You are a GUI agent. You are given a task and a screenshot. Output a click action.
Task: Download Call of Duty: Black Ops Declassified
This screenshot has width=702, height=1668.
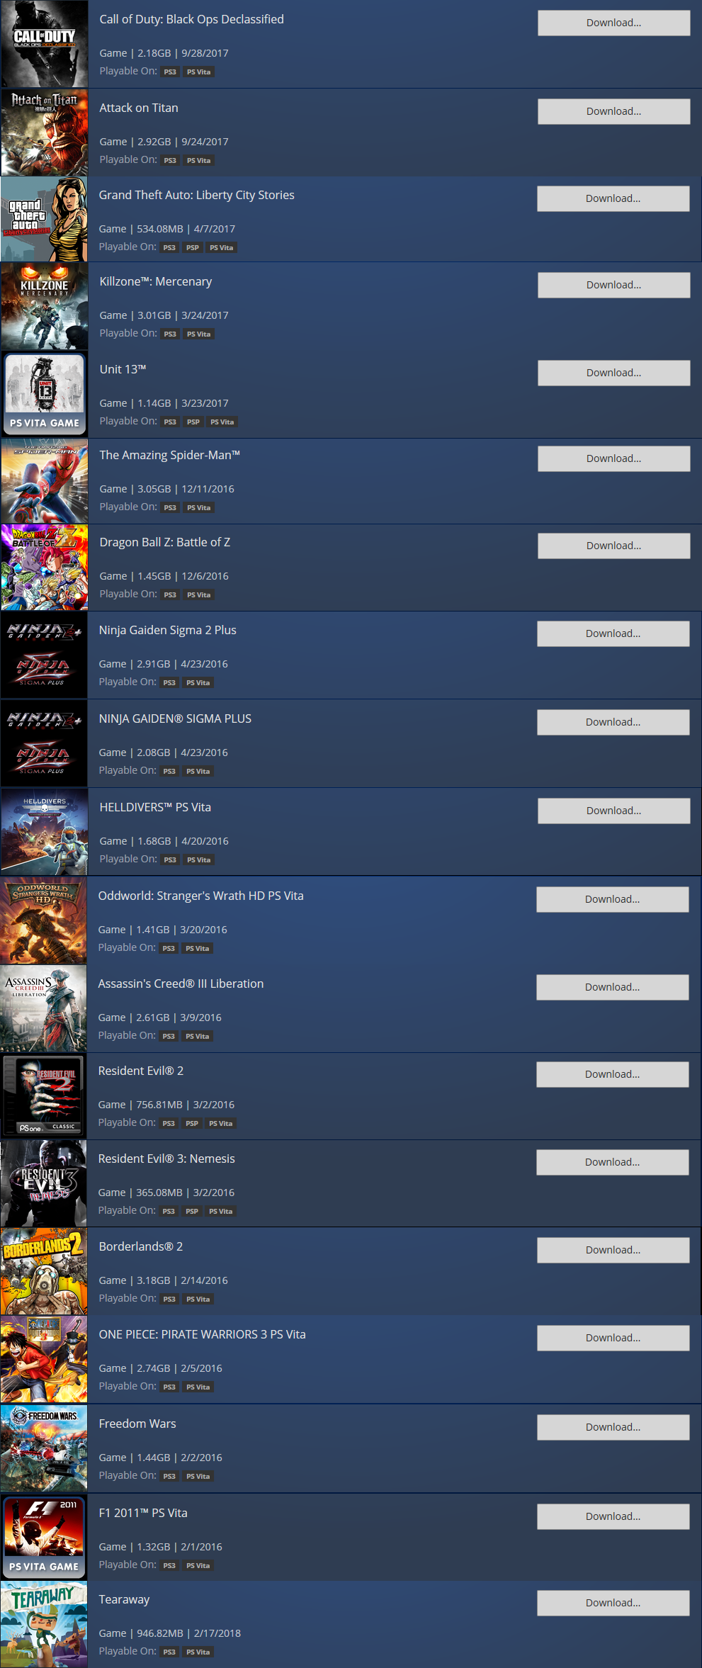pyautogui.click(x=613, y=23)
